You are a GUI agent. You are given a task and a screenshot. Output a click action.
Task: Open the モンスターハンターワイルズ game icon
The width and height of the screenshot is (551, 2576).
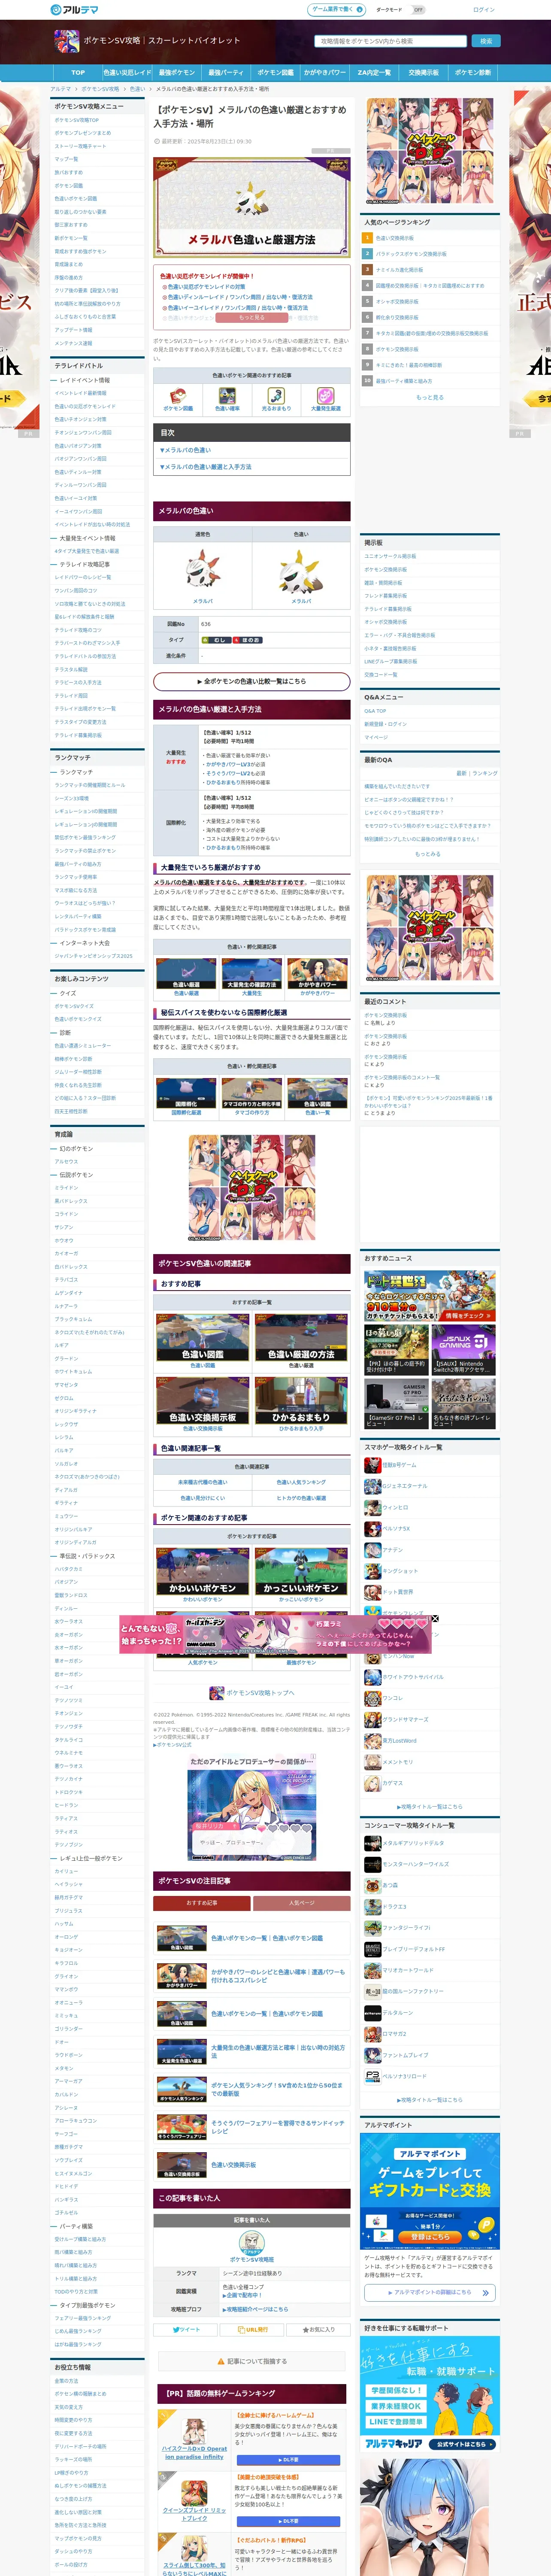pos(372,1864)
